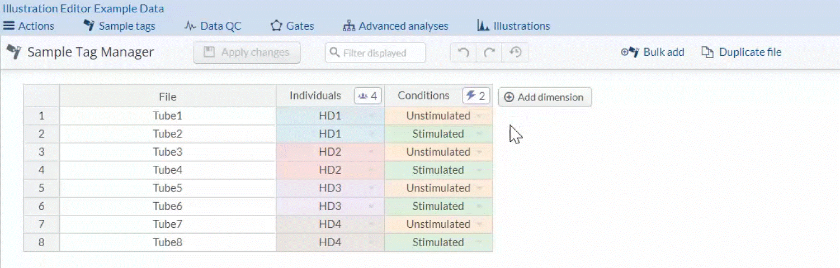840x268 pixels.
Task: Click the Conditions count badge showing 2
Action: click(x=476, y=96)
